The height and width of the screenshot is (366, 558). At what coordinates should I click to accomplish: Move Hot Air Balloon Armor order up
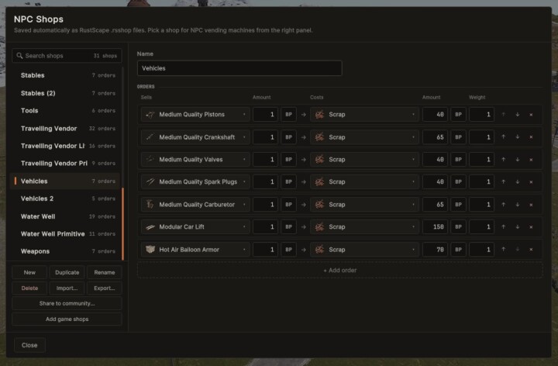tap(503, 250)
